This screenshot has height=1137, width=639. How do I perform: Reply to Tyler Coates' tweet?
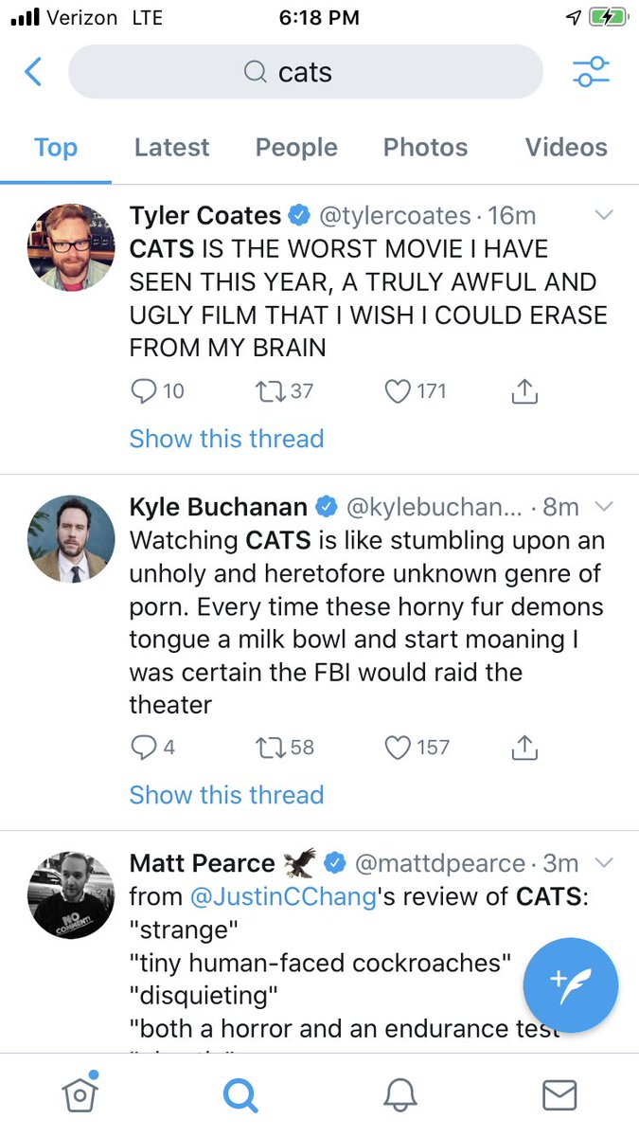[x=143, y=390]
